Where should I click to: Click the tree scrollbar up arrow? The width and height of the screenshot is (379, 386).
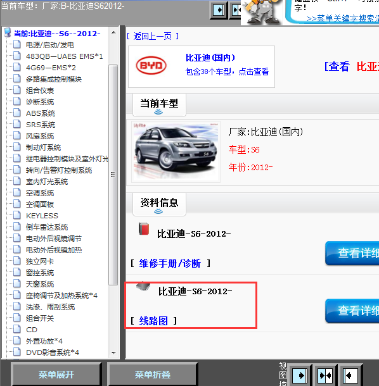113,32
